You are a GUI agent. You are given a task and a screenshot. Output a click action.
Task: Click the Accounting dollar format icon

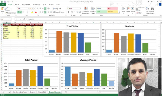[68, 12]
